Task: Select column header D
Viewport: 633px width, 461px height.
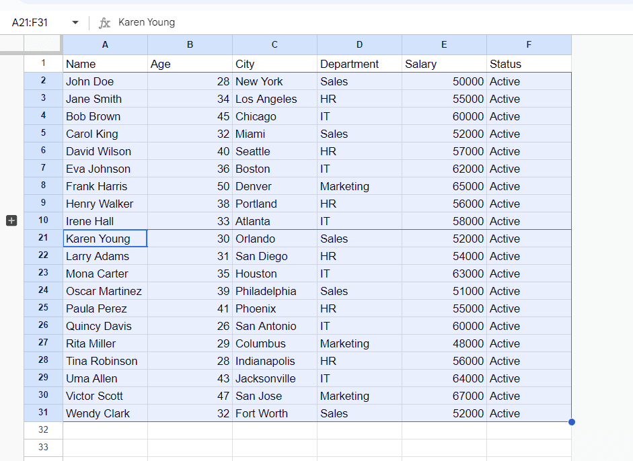Action: click(x=359, y=44)
